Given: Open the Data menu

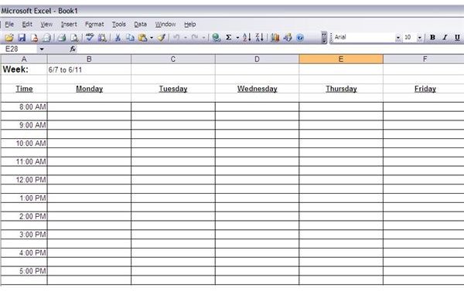Looking at the screenshot, I should pos(140,24).
